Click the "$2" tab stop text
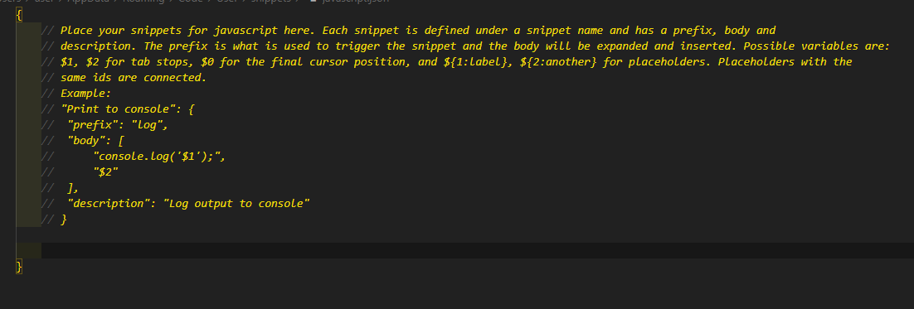 106,171
